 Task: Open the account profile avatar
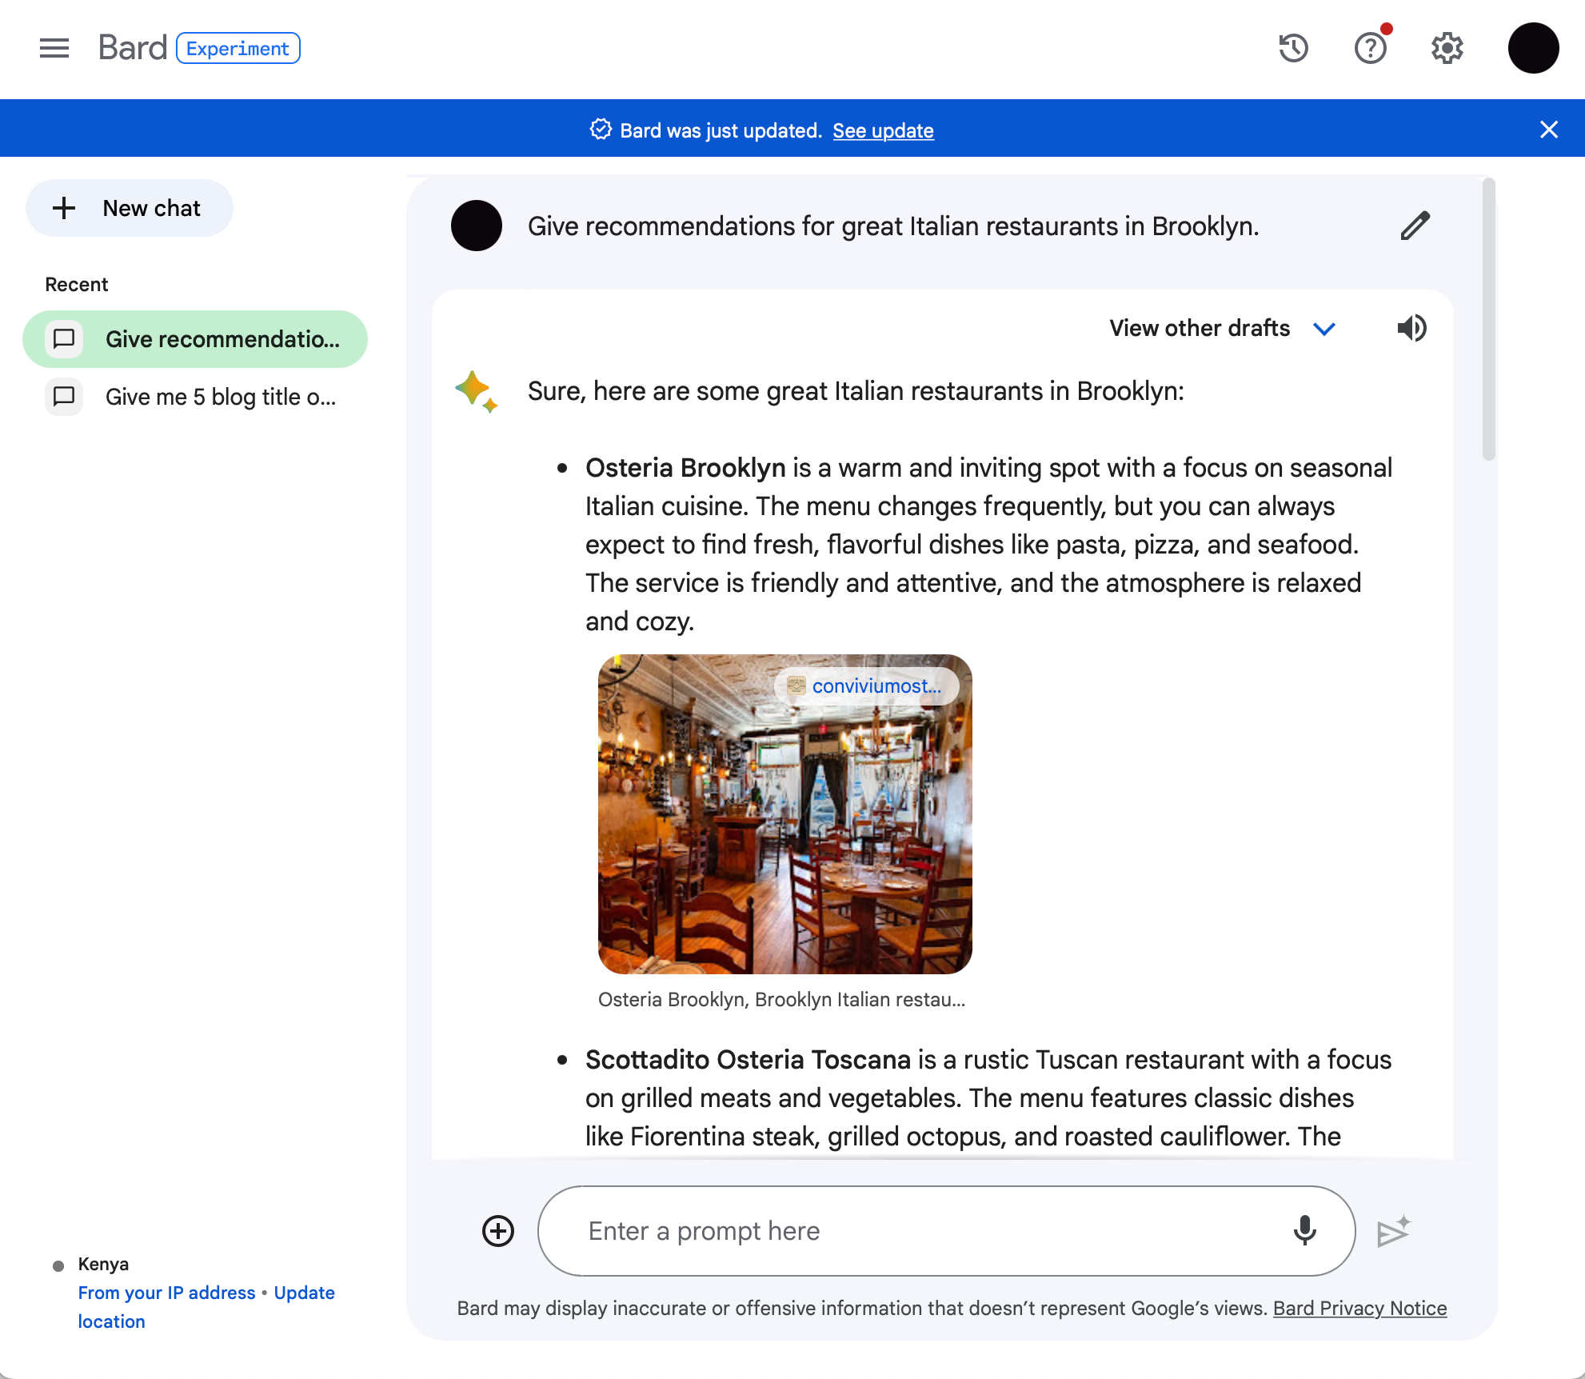point(1533,48)
